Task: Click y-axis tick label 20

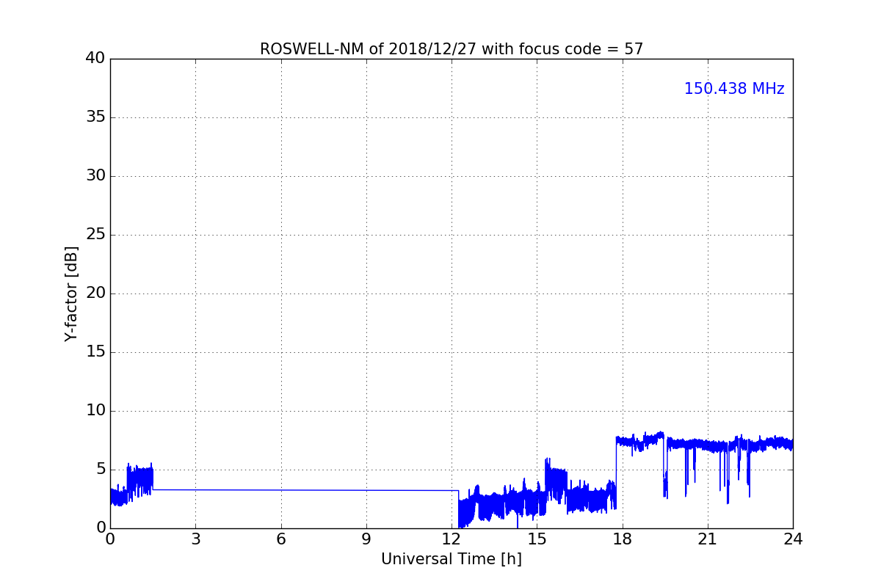Action: 95,293
